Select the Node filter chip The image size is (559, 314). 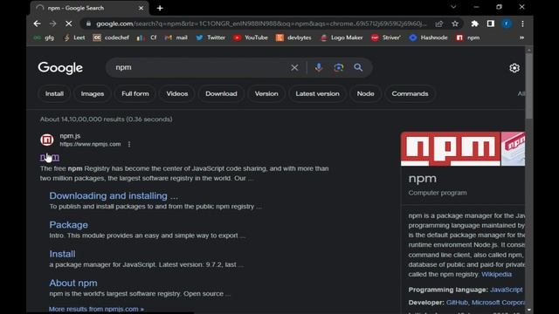(365, 93)
